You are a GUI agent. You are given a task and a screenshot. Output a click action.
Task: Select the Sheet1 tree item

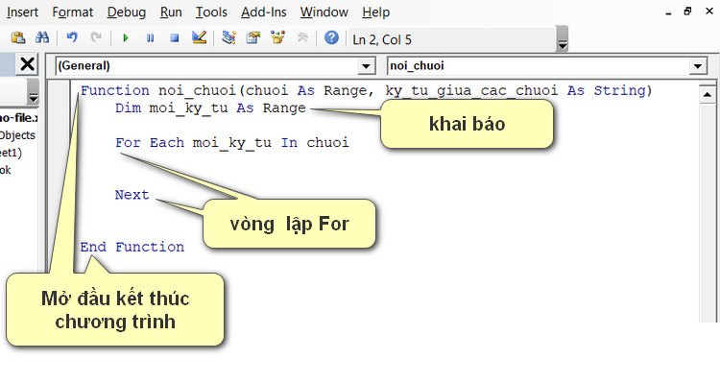[x=11, y=153]
